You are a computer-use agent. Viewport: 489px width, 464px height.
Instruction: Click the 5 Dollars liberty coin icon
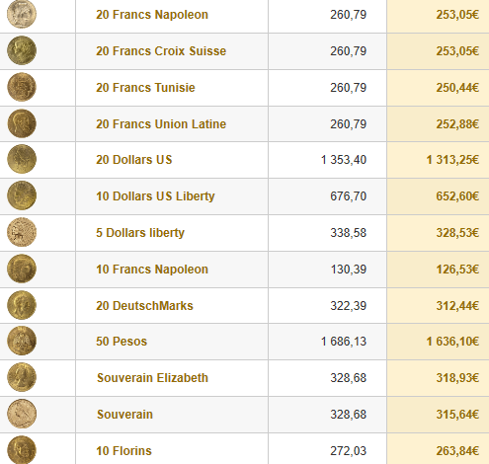(22, 232)
